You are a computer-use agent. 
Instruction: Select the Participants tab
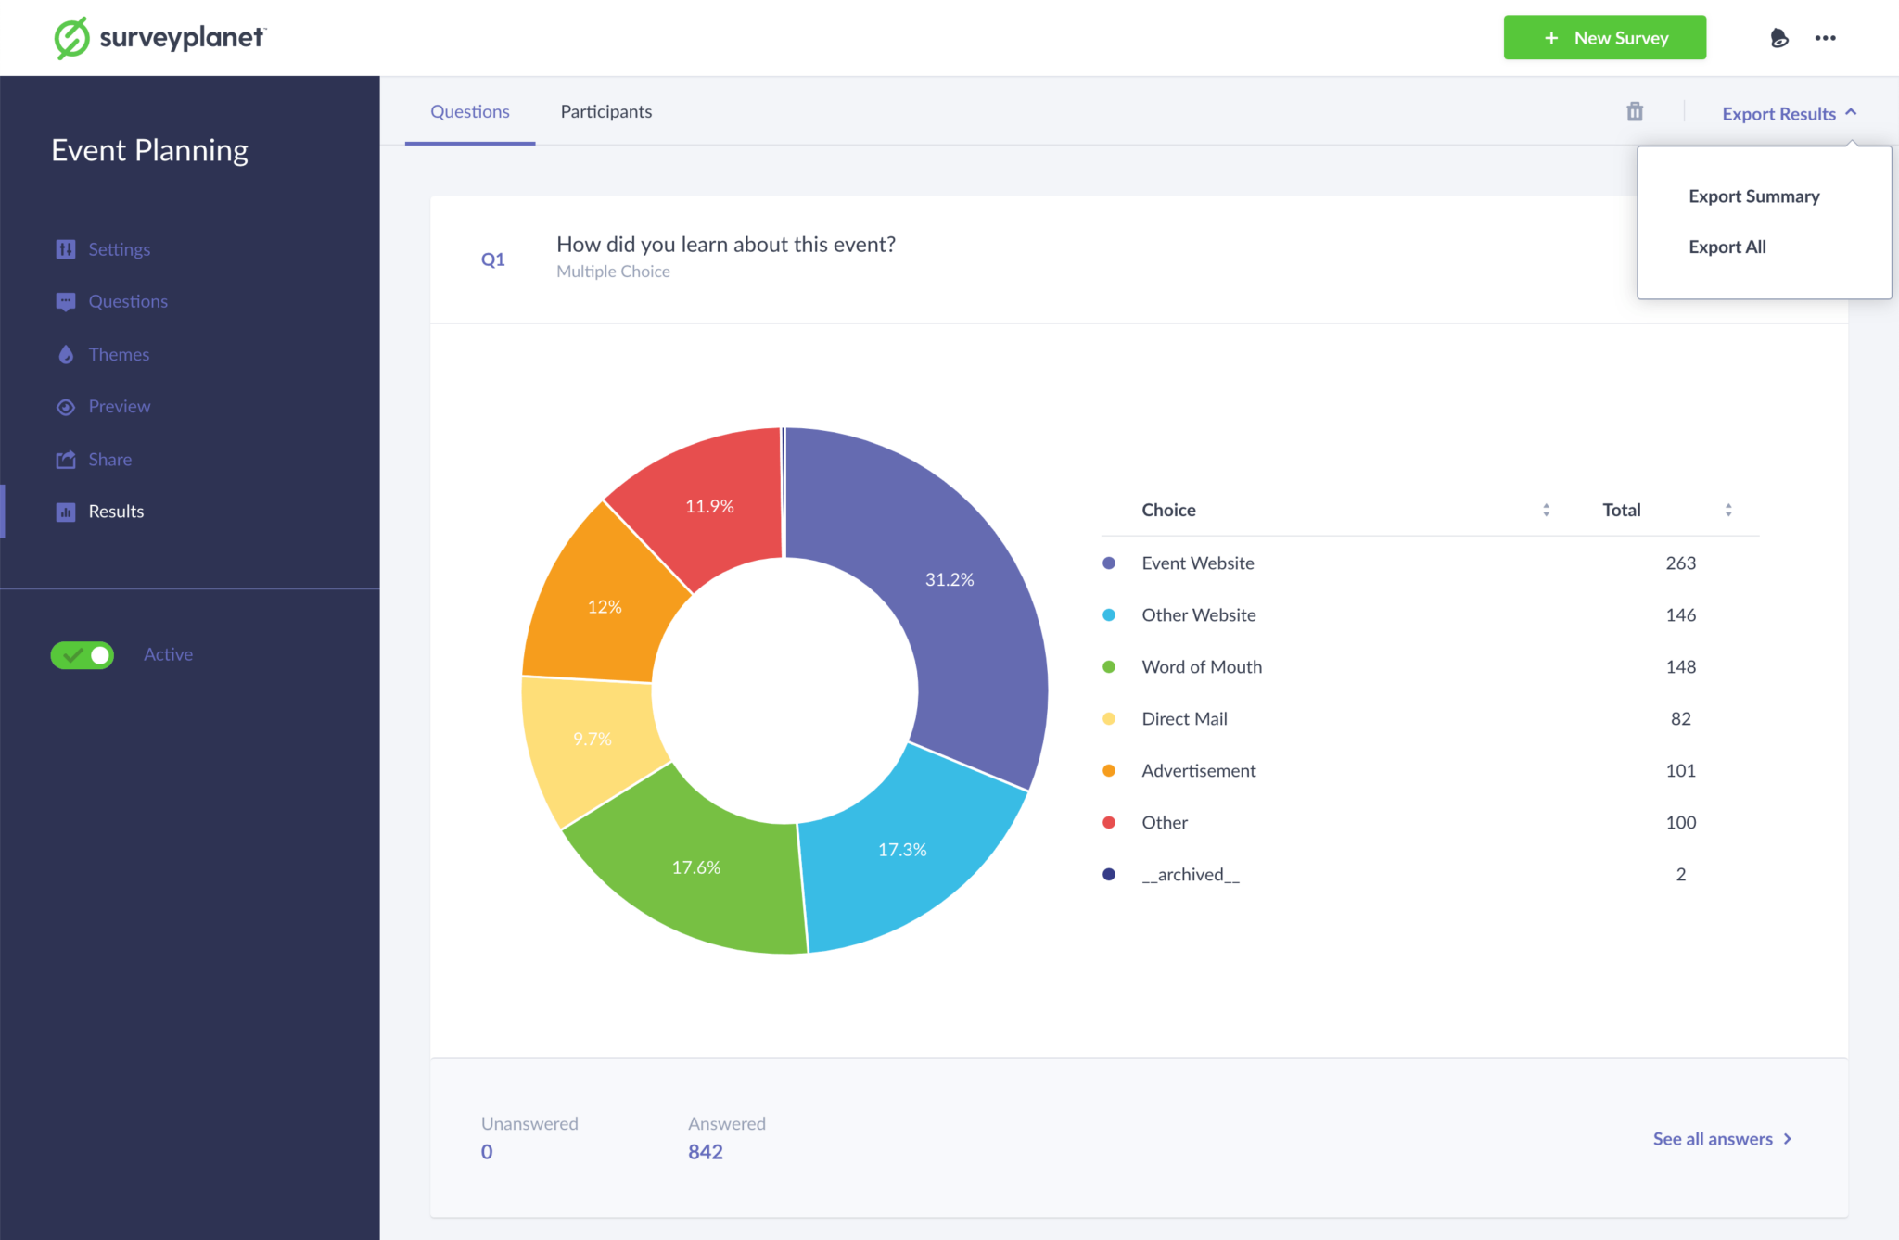tap(605, 110)
